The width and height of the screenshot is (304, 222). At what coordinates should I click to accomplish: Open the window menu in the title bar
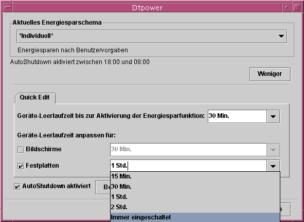tap(8, 8)
